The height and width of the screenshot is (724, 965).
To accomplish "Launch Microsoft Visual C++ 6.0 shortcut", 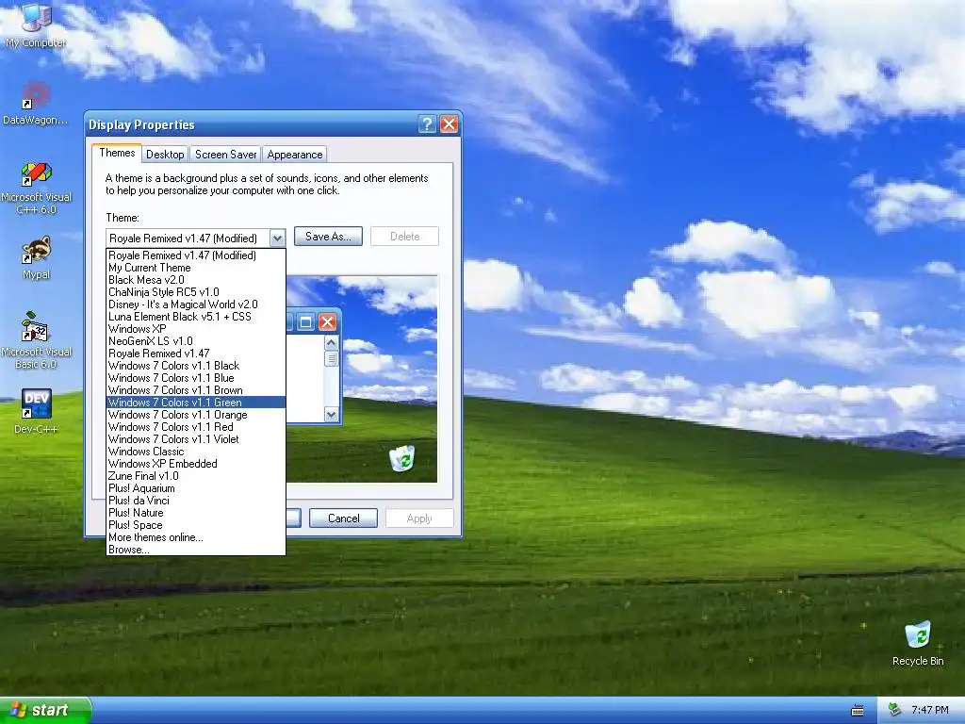I will pos(36,188).
